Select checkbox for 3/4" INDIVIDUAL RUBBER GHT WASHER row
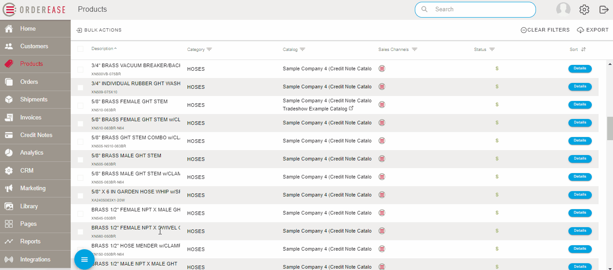 (80, 87)
